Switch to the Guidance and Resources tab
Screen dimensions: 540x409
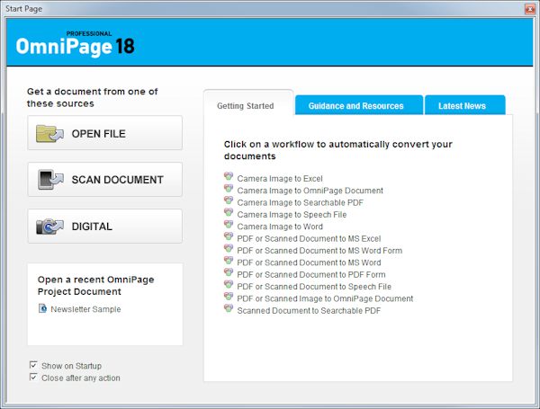pyautogui.click(x=355, y=106)
